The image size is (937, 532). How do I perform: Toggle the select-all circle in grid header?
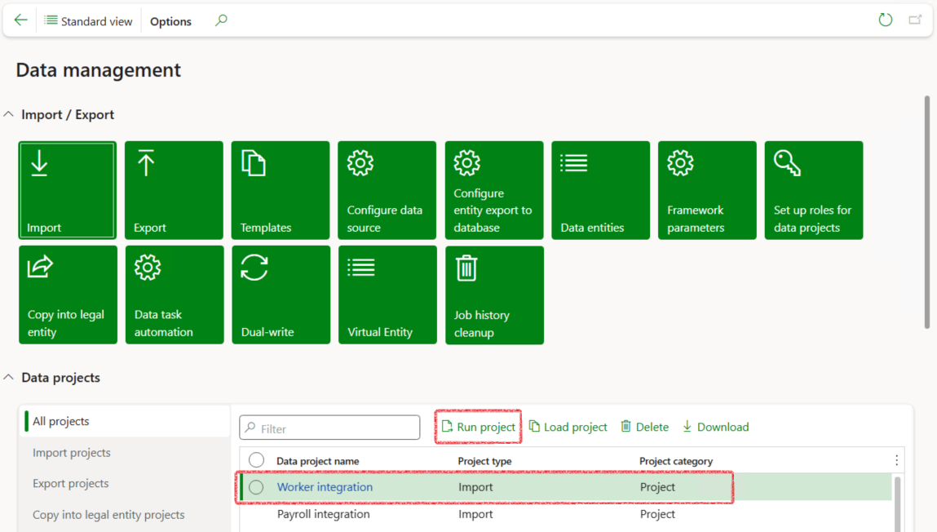pyautogui.click(x=256, y=460)
